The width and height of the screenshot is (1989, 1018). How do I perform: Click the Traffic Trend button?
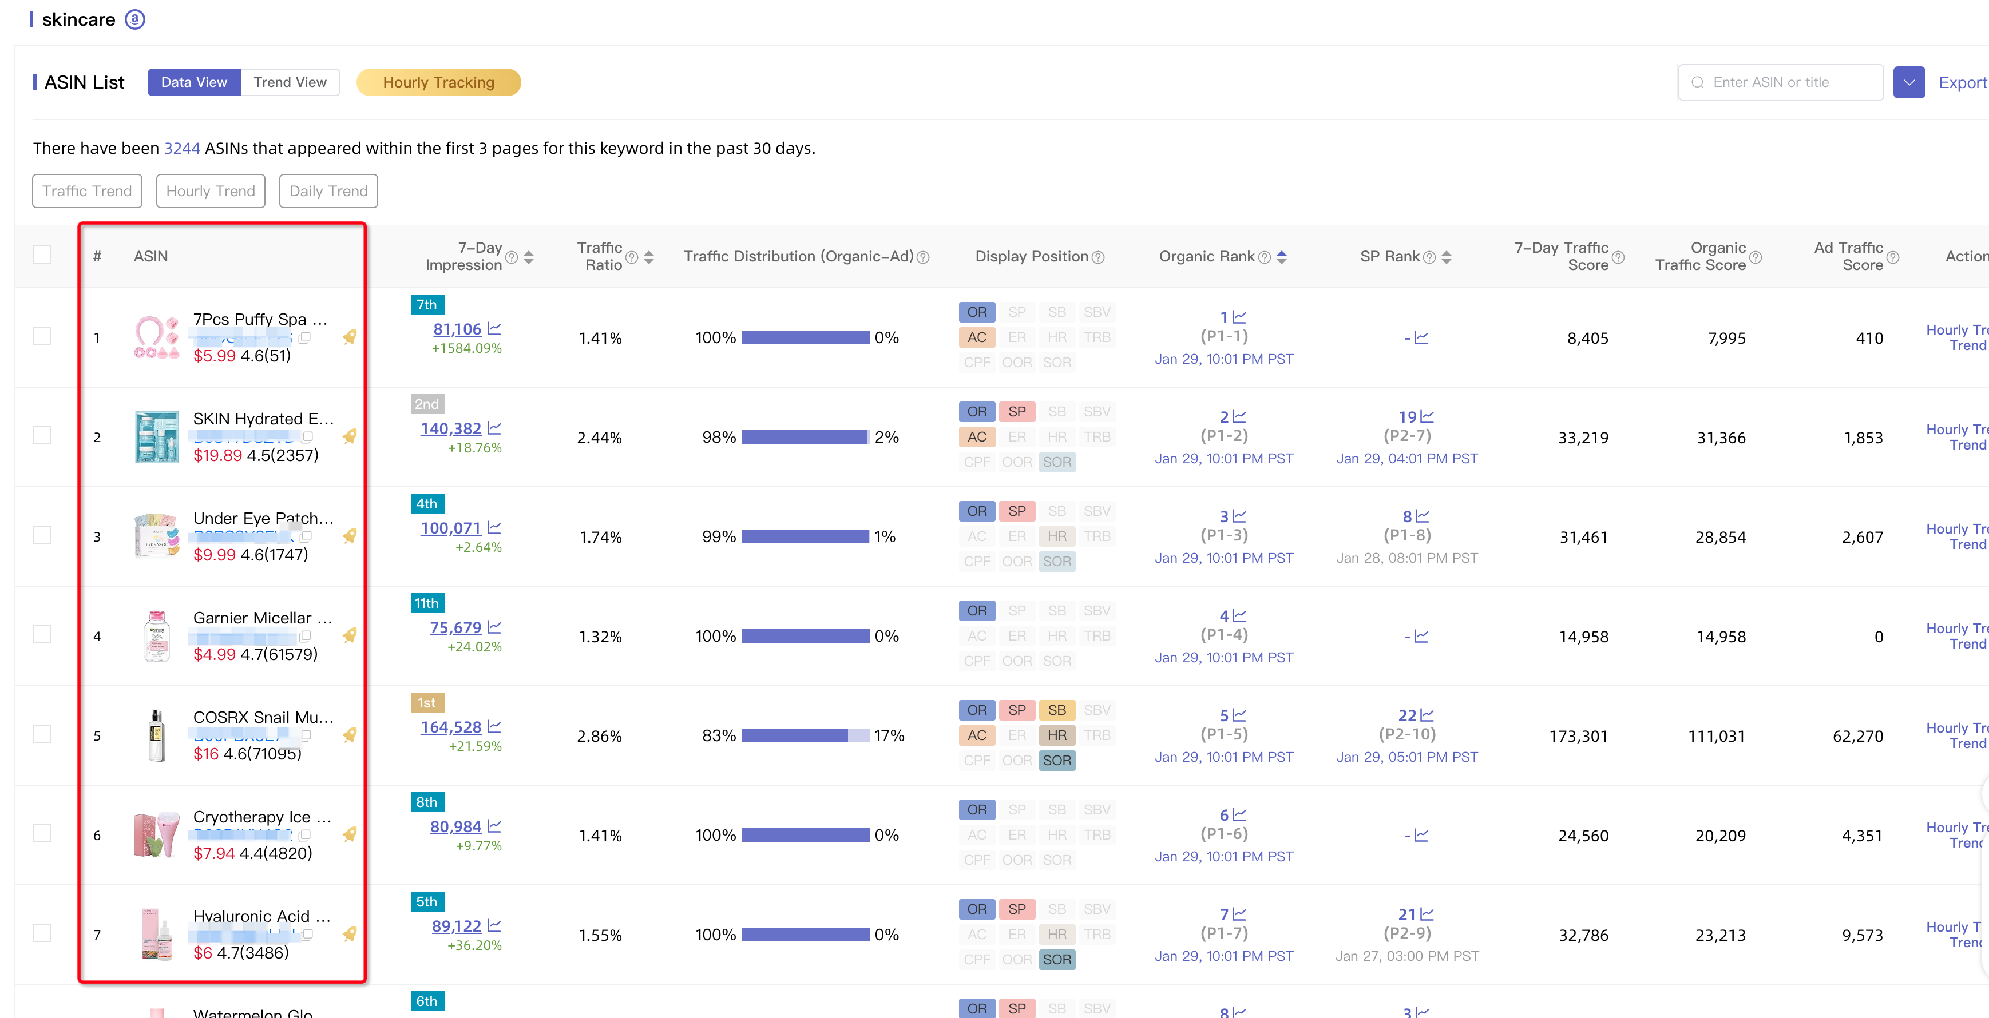tap(87, 192)
